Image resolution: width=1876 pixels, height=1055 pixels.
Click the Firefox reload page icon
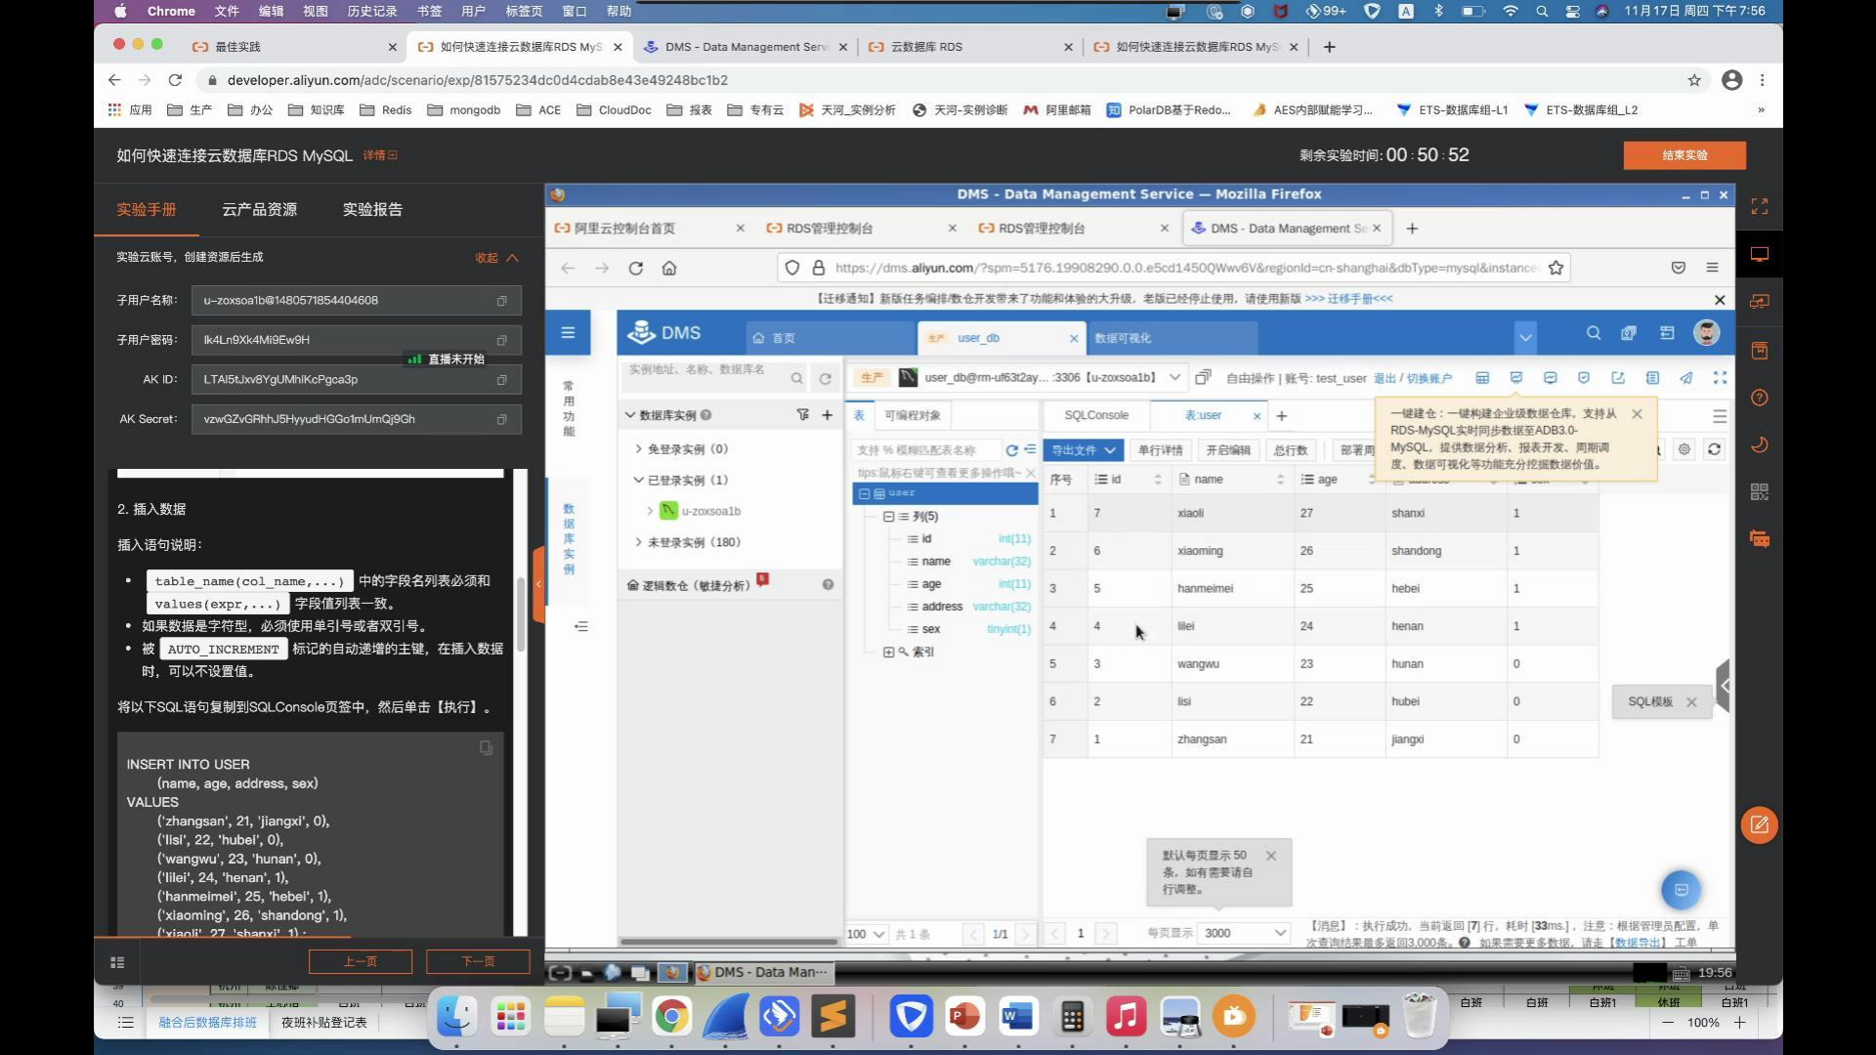(636, 268)
